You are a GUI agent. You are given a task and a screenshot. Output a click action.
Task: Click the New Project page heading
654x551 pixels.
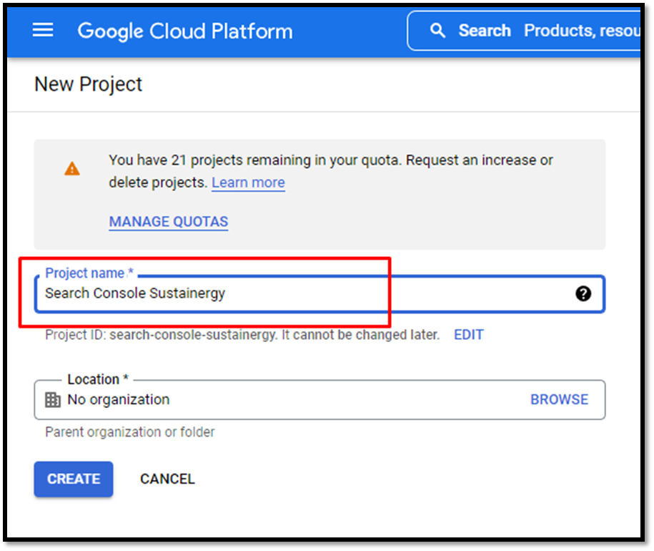[88, 84]
